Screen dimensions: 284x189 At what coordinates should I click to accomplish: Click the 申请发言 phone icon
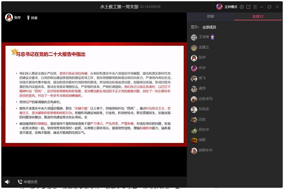(20, 182)
